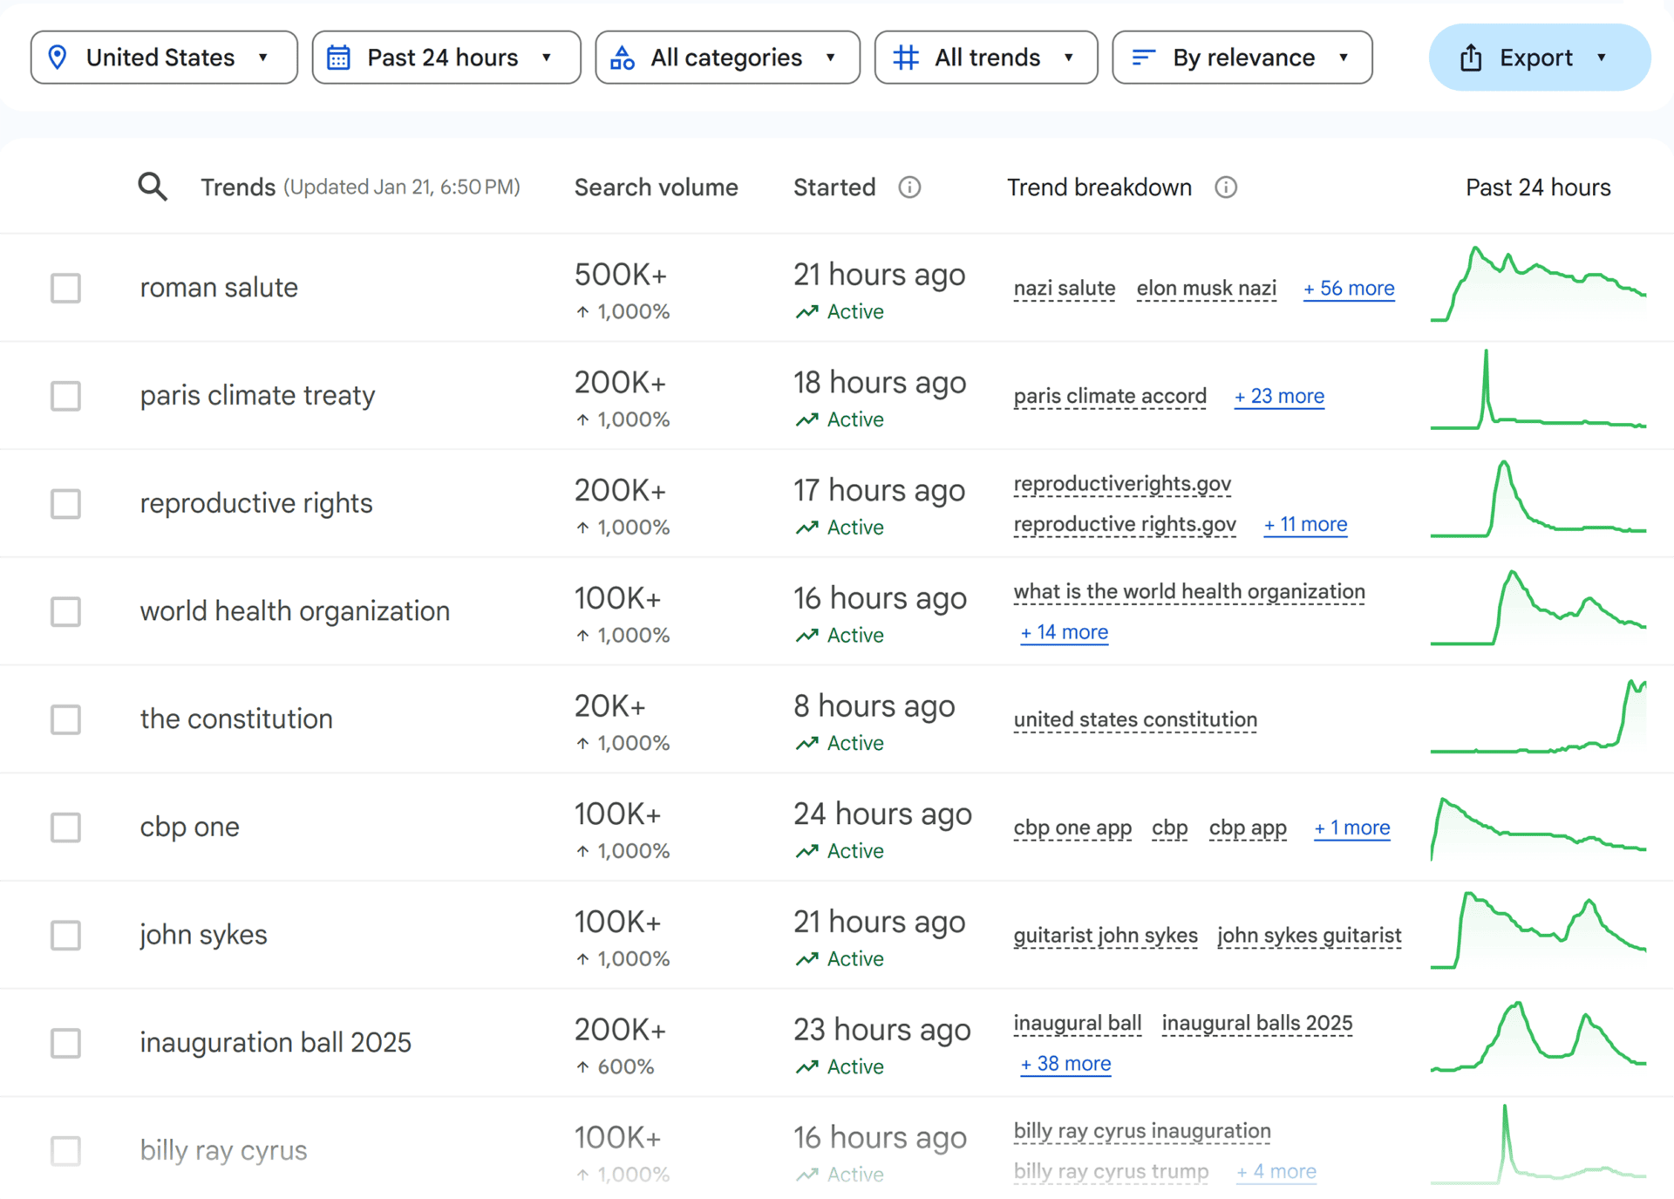
Task: Open the elon musk nazi related query
Action: pos(1206,289)
